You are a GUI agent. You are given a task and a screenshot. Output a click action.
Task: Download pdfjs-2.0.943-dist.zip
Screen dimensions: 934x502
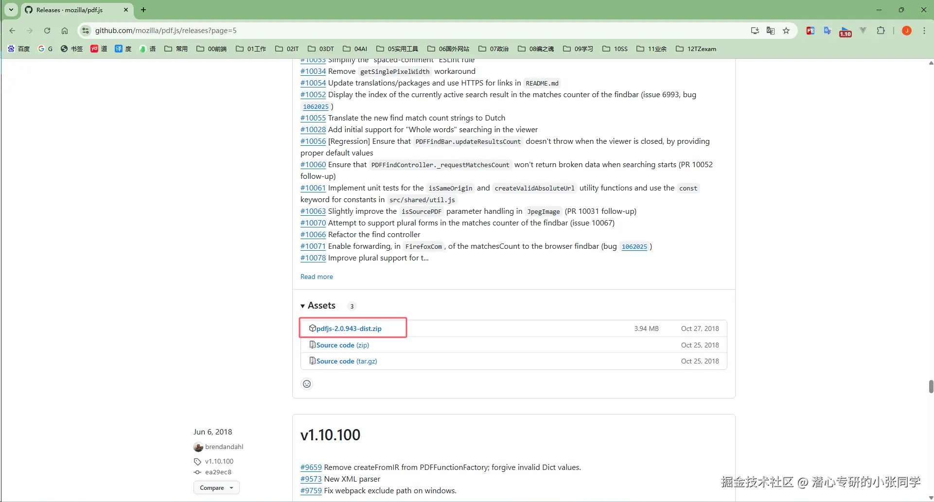click(349, 329)
